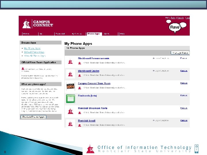Open the Blackboard Announcements app link

point(94,58)
